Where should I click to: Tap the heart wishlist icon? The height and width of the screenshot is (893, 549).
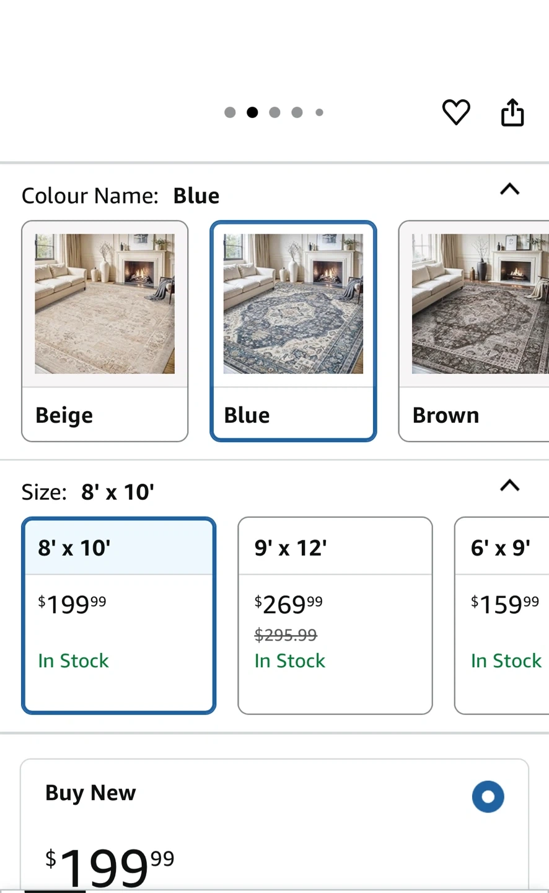click(x=456, y=112)
